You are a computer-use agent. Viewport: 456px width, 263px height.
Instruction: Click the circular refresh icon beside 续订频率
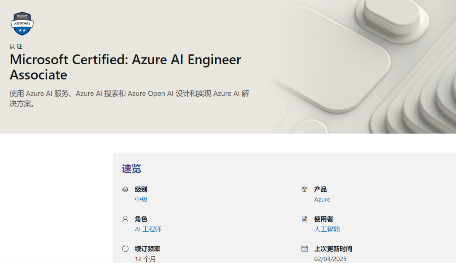(x=125, y=249)
